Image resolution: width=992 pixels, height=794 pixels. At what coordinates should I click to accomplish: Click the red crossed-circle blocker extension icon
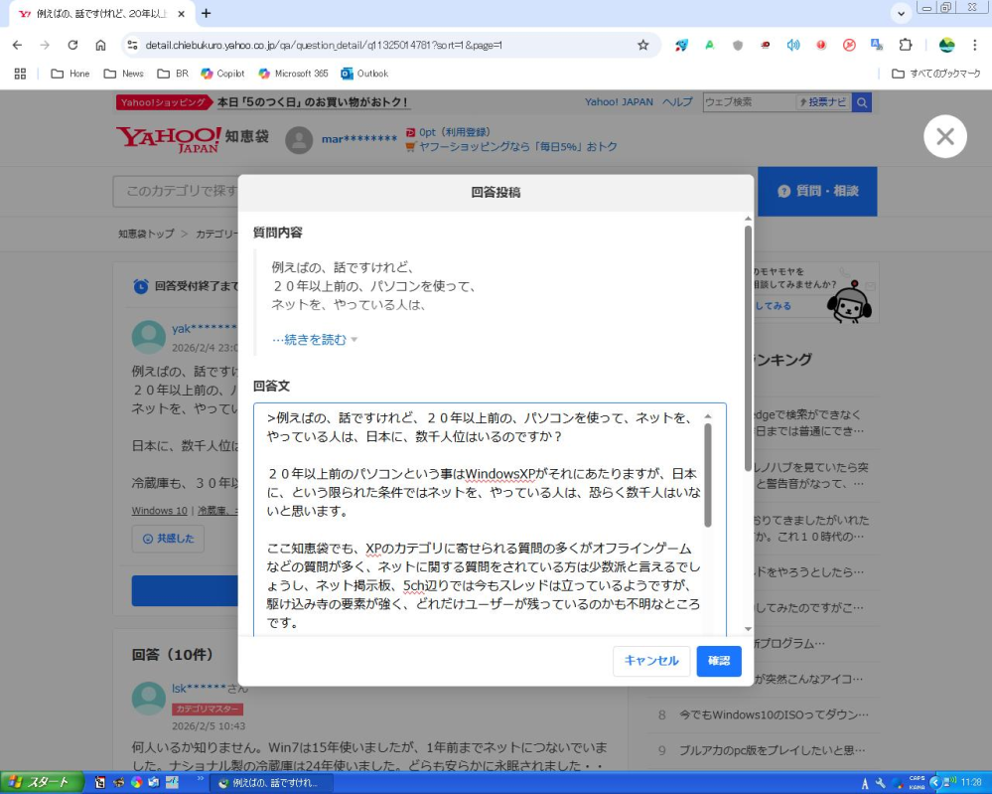click(849, 45)
